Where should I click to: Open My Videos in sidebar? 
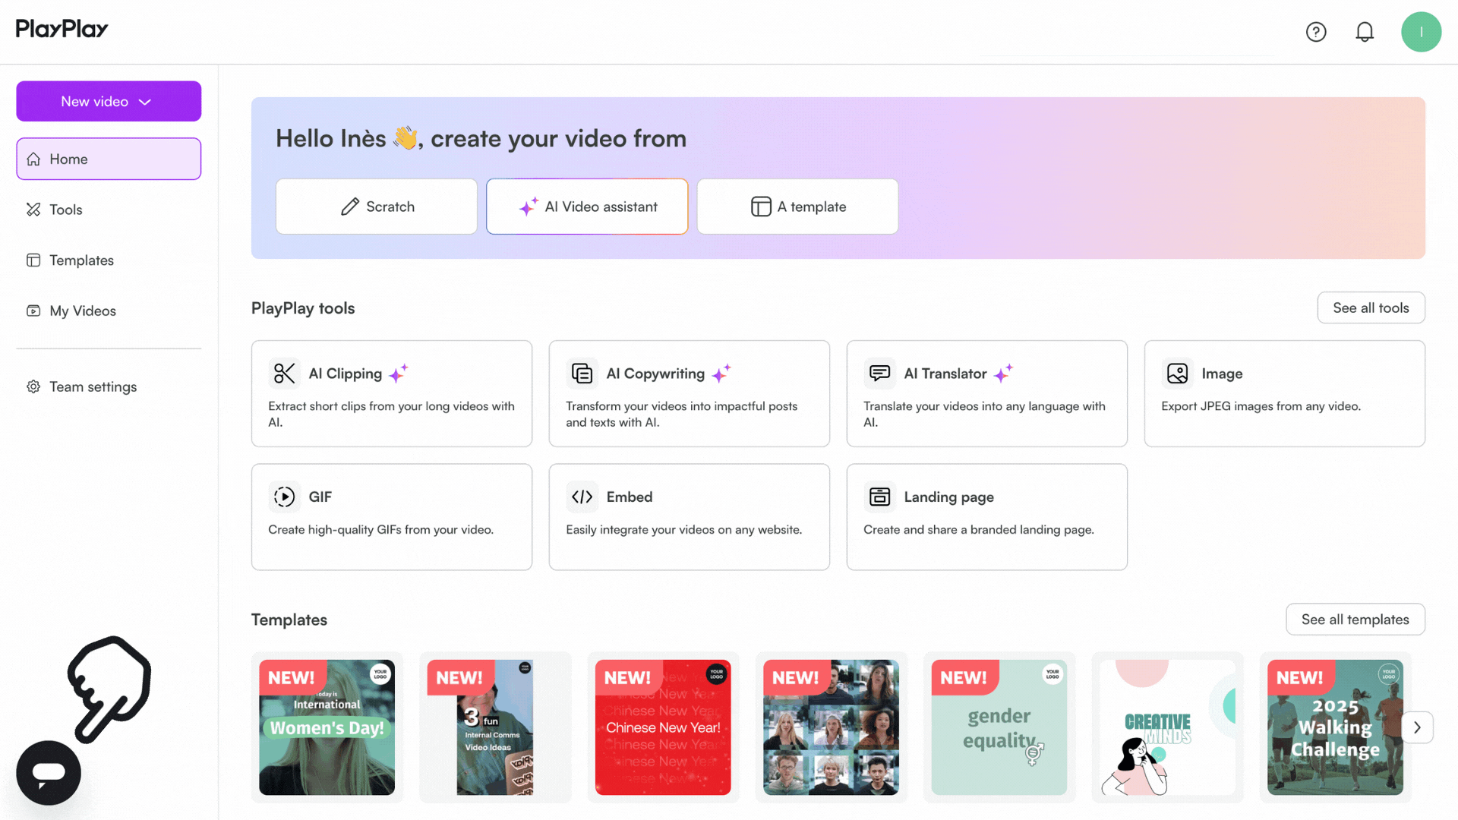point(109,311)
